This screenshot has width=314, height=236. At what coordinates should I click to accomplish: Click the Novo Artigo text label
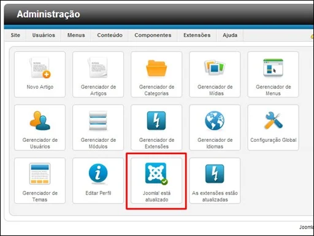click(x=40, y=87)
